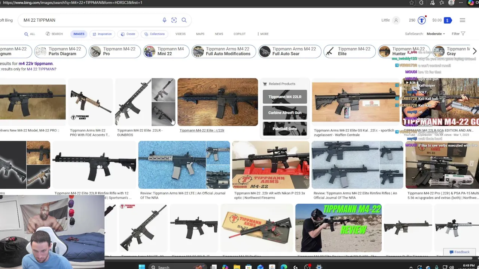479x269 pixels.
Task: Click the Windows taskbar Search box
Action: coord(177,267)
